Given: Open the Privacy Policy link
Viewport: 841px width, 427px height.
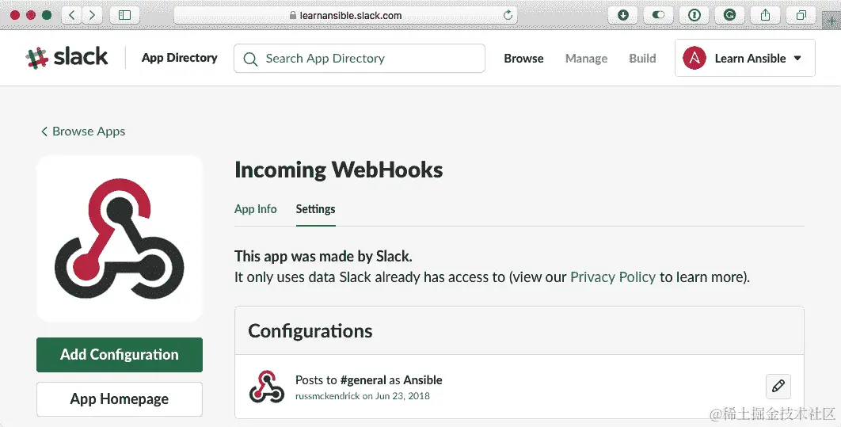Looking at the screenshot, I should click(612, 277).
